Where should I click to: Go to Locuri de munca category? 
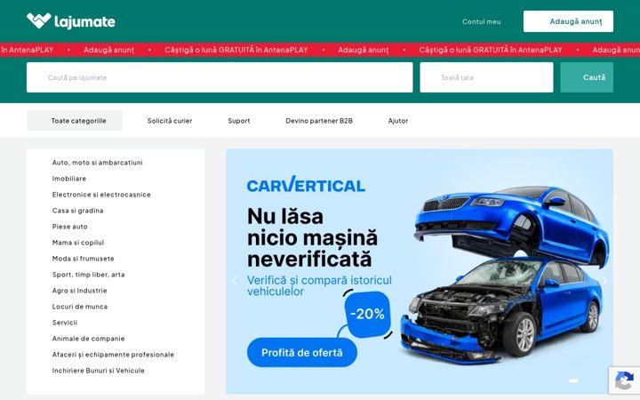pos(80,307)
